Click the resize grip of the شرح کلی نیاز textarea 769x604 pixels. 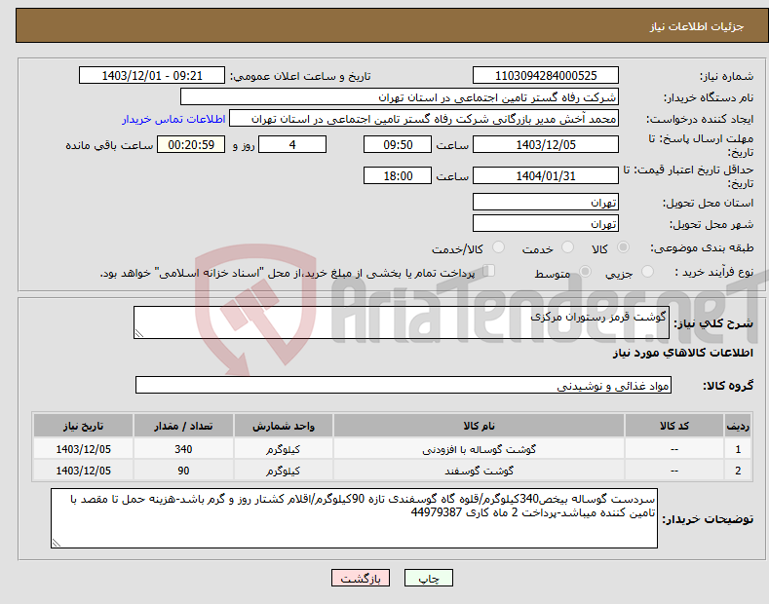pyautogui.click(x=139, y=333)
